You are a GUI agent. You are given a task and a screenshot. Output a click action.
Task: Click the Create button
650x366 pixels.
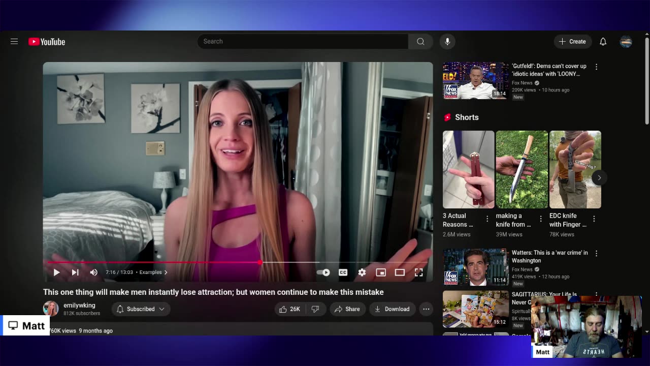[573, 42]
